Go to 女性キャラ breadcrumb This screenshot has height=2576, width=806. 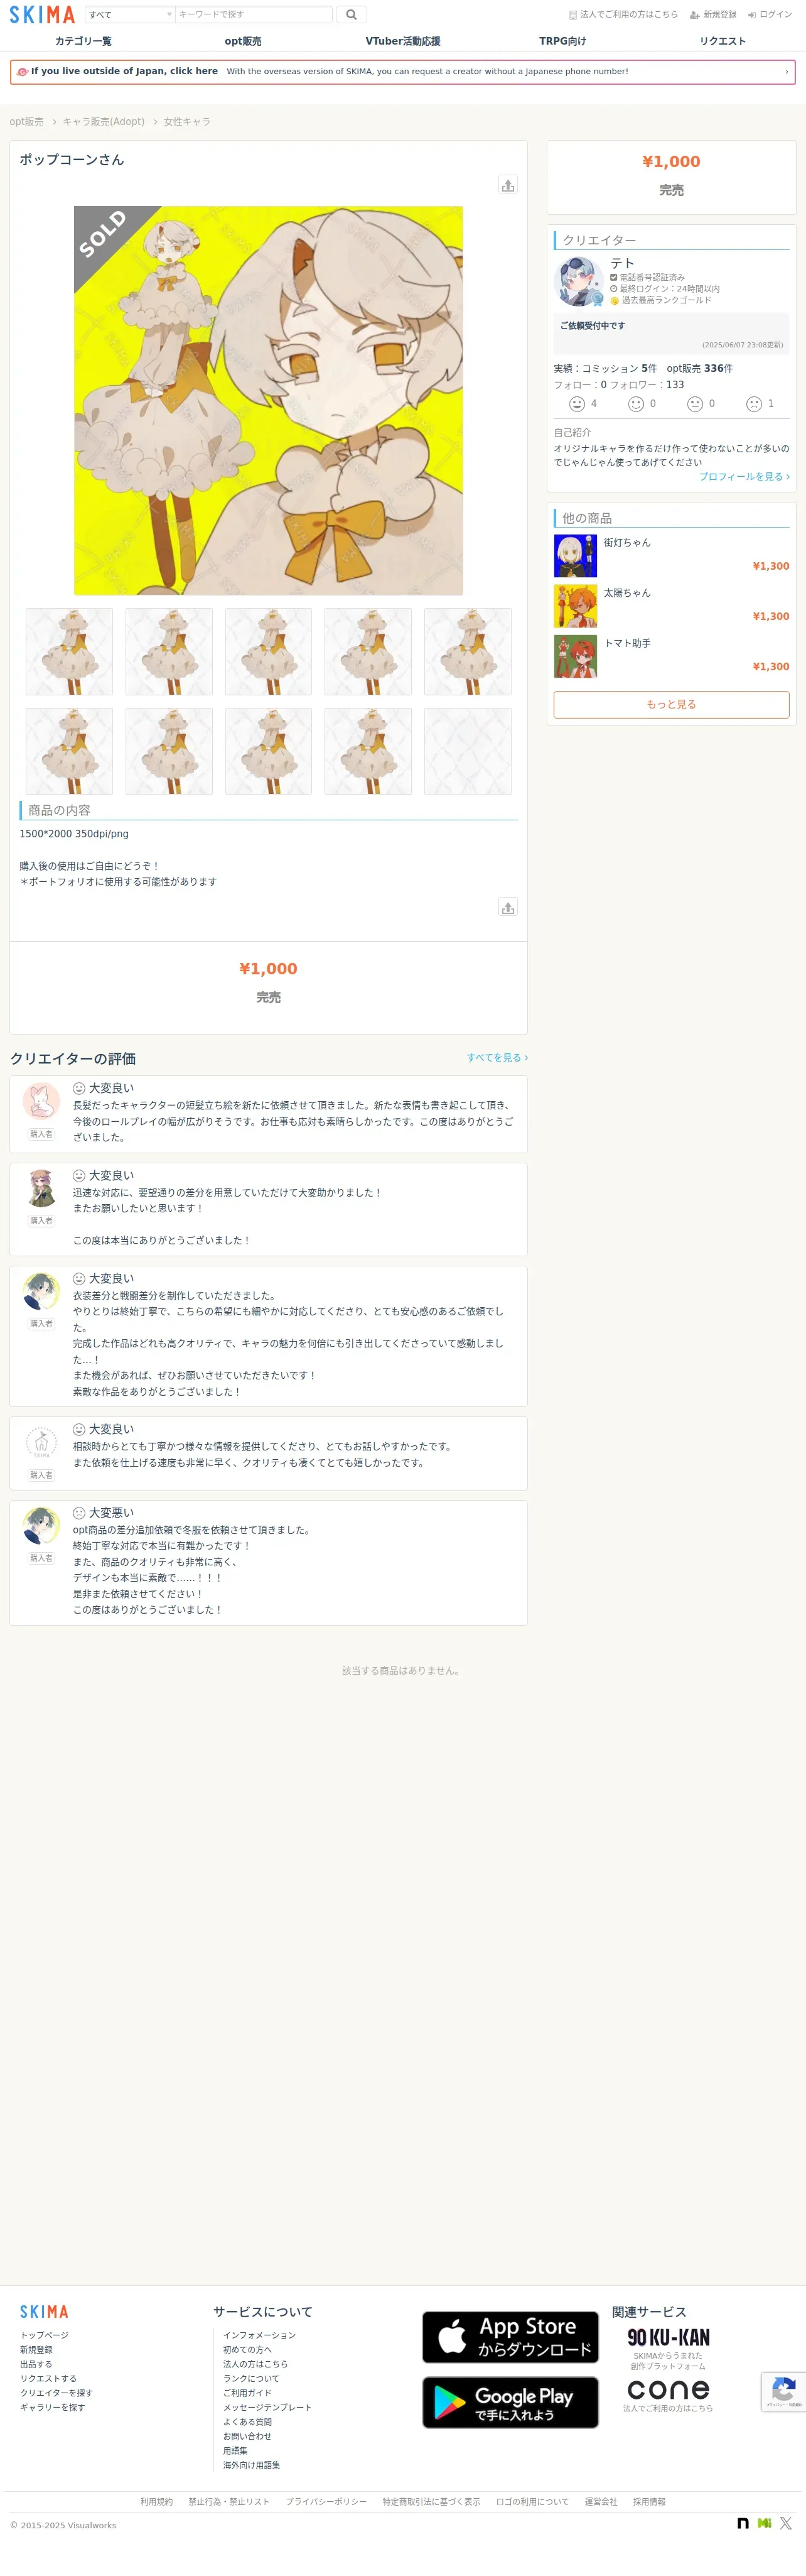pyautogui.click(x=187, y=122)
